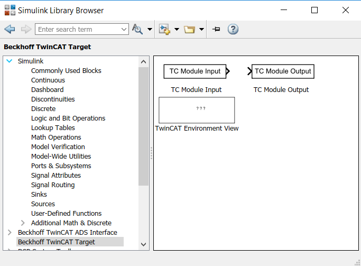Viewport: 361px width, 266px height.
Task: Click tree scrollbar up arrow
Action: [x=143, y=62]
